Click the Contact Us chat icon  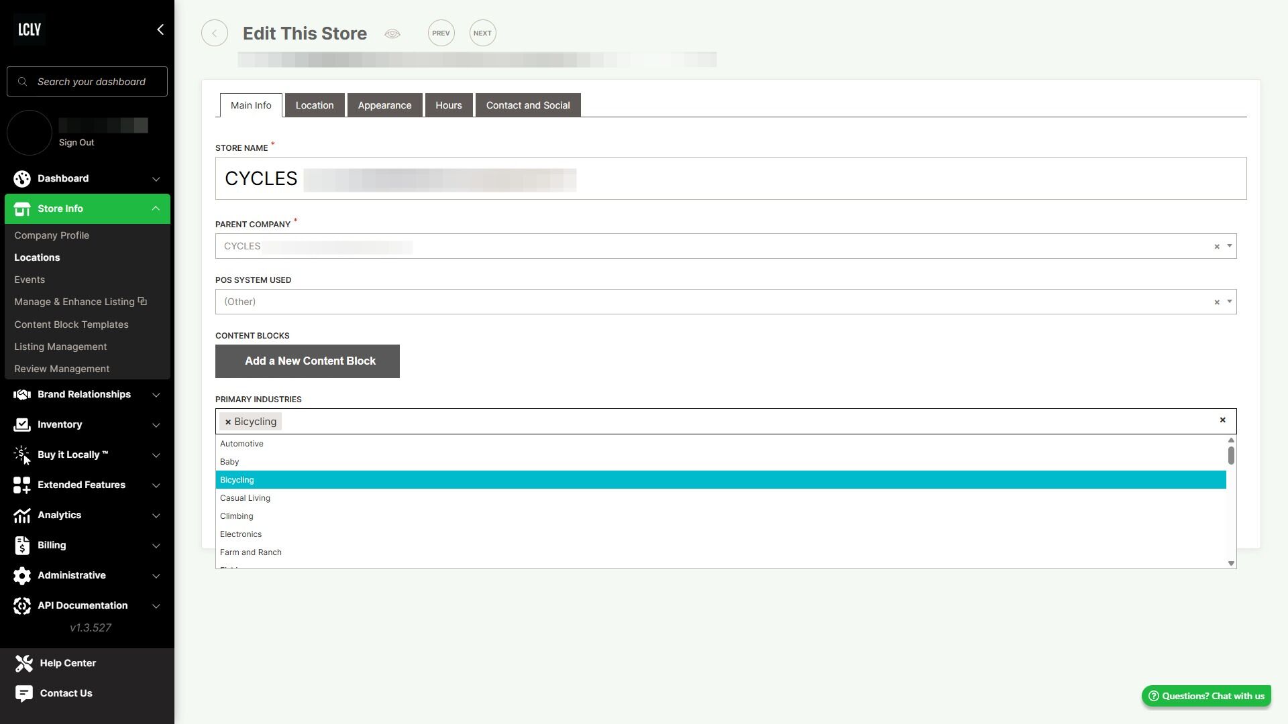[x=24, y=693]
